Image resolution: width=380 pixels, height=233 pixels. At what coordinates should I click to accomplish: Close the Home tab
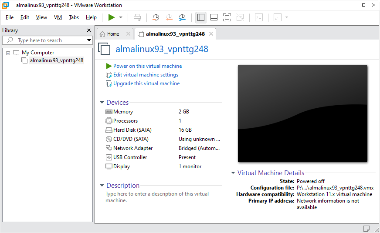(x=128, y=34)
